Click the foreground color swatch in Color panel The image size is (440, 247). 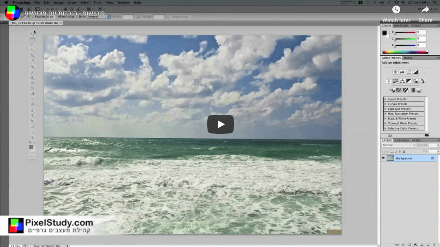point(384,33)
